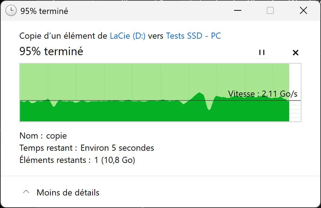This screenshot has width=321, height=208.
Task: Open the Tests SSD - PC destination link
Action: tap(193, 36)
